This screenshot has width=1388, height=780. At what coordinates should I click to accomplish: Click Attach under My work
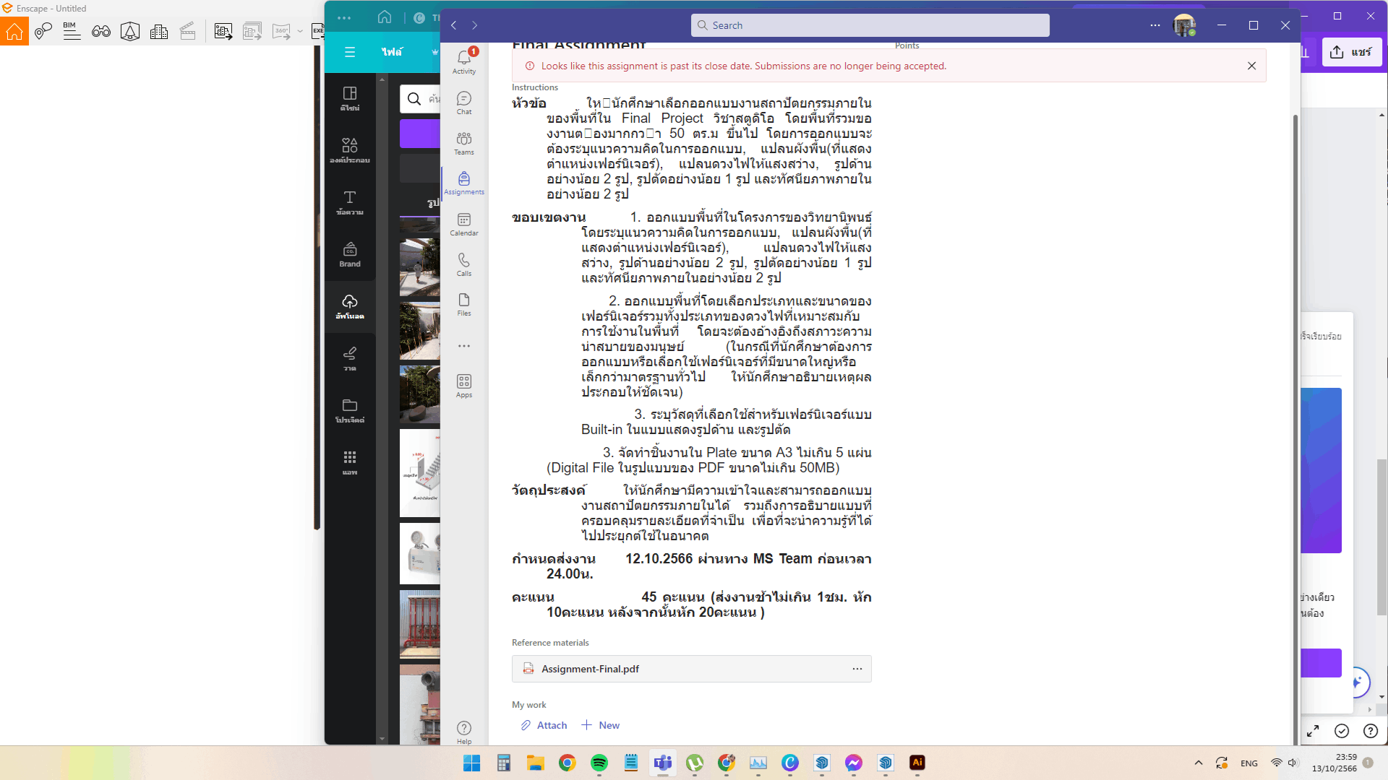pyautogui.click(x=544, y=725)
